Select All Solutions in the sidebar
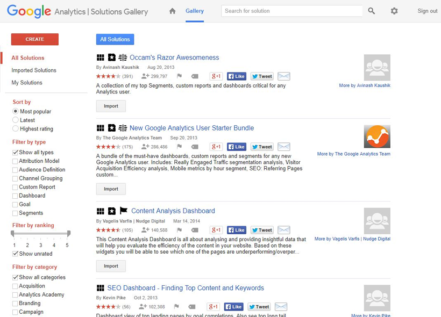 click(28, 58)
